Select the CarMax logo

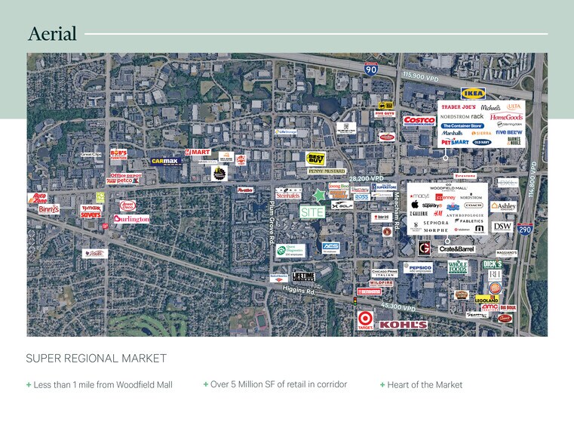click(x=164, y=161)
